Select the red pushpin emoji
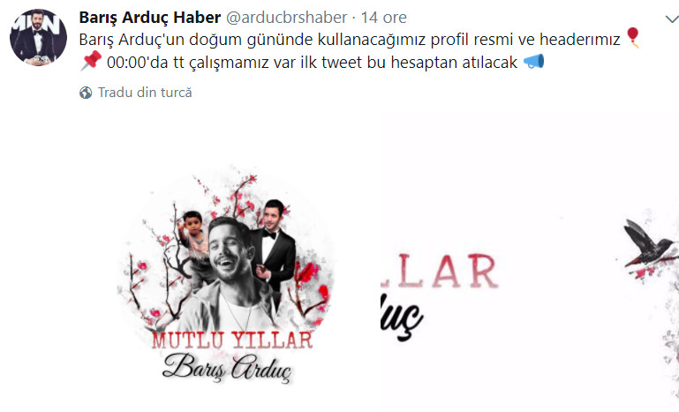The width and height of the screenshot is (679, 412). tap(91, 61)
